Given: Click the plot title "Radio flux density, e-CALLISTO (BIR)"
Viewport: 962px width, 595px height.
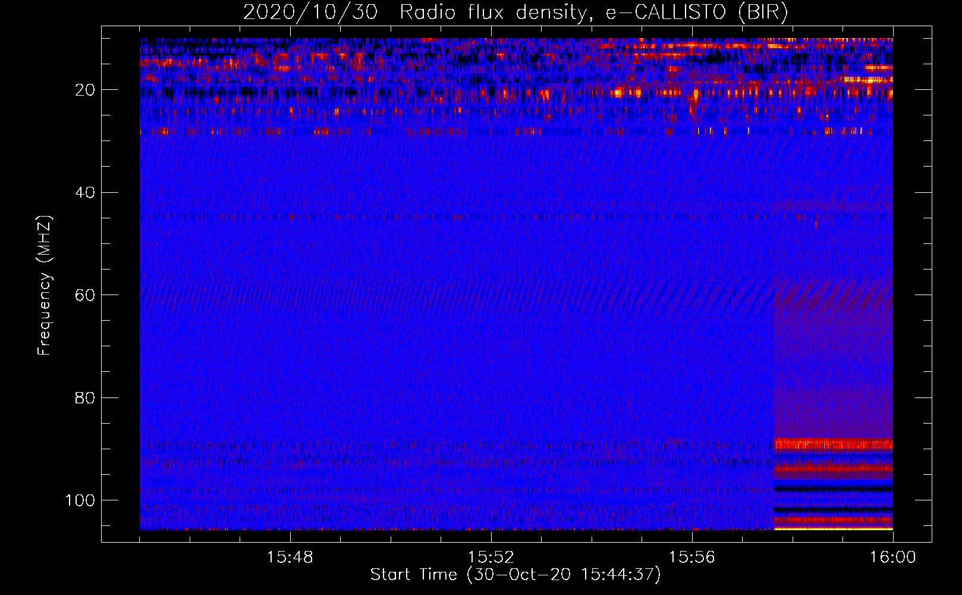Looking at the screenshot, I should (593, 12).
